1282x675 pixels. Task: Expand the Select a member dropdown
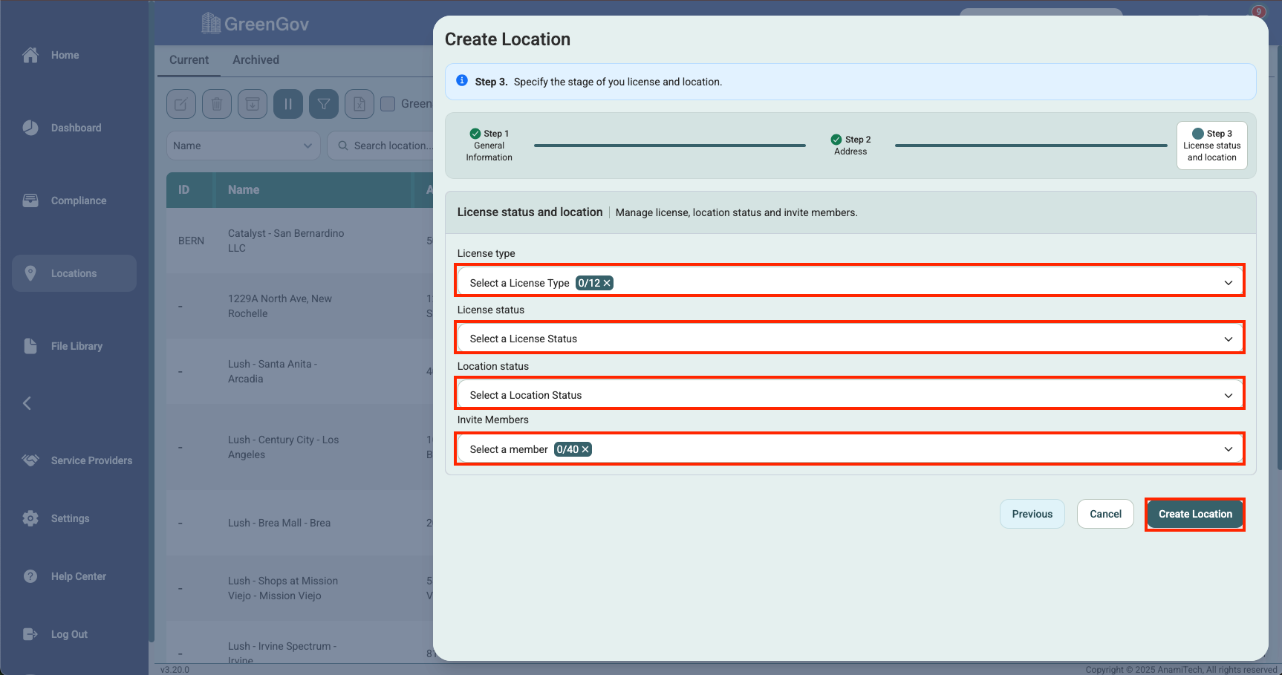pyautogui.click(x=848, y=449)
